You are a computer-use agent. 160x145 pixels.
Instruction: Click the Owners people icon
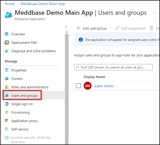tap(7, 79)
